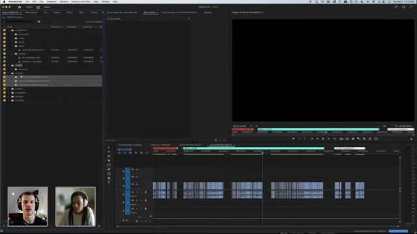Switch to the Audio Clip Mixer tab
The image size is (417, 234).
(x=180, y=12)
